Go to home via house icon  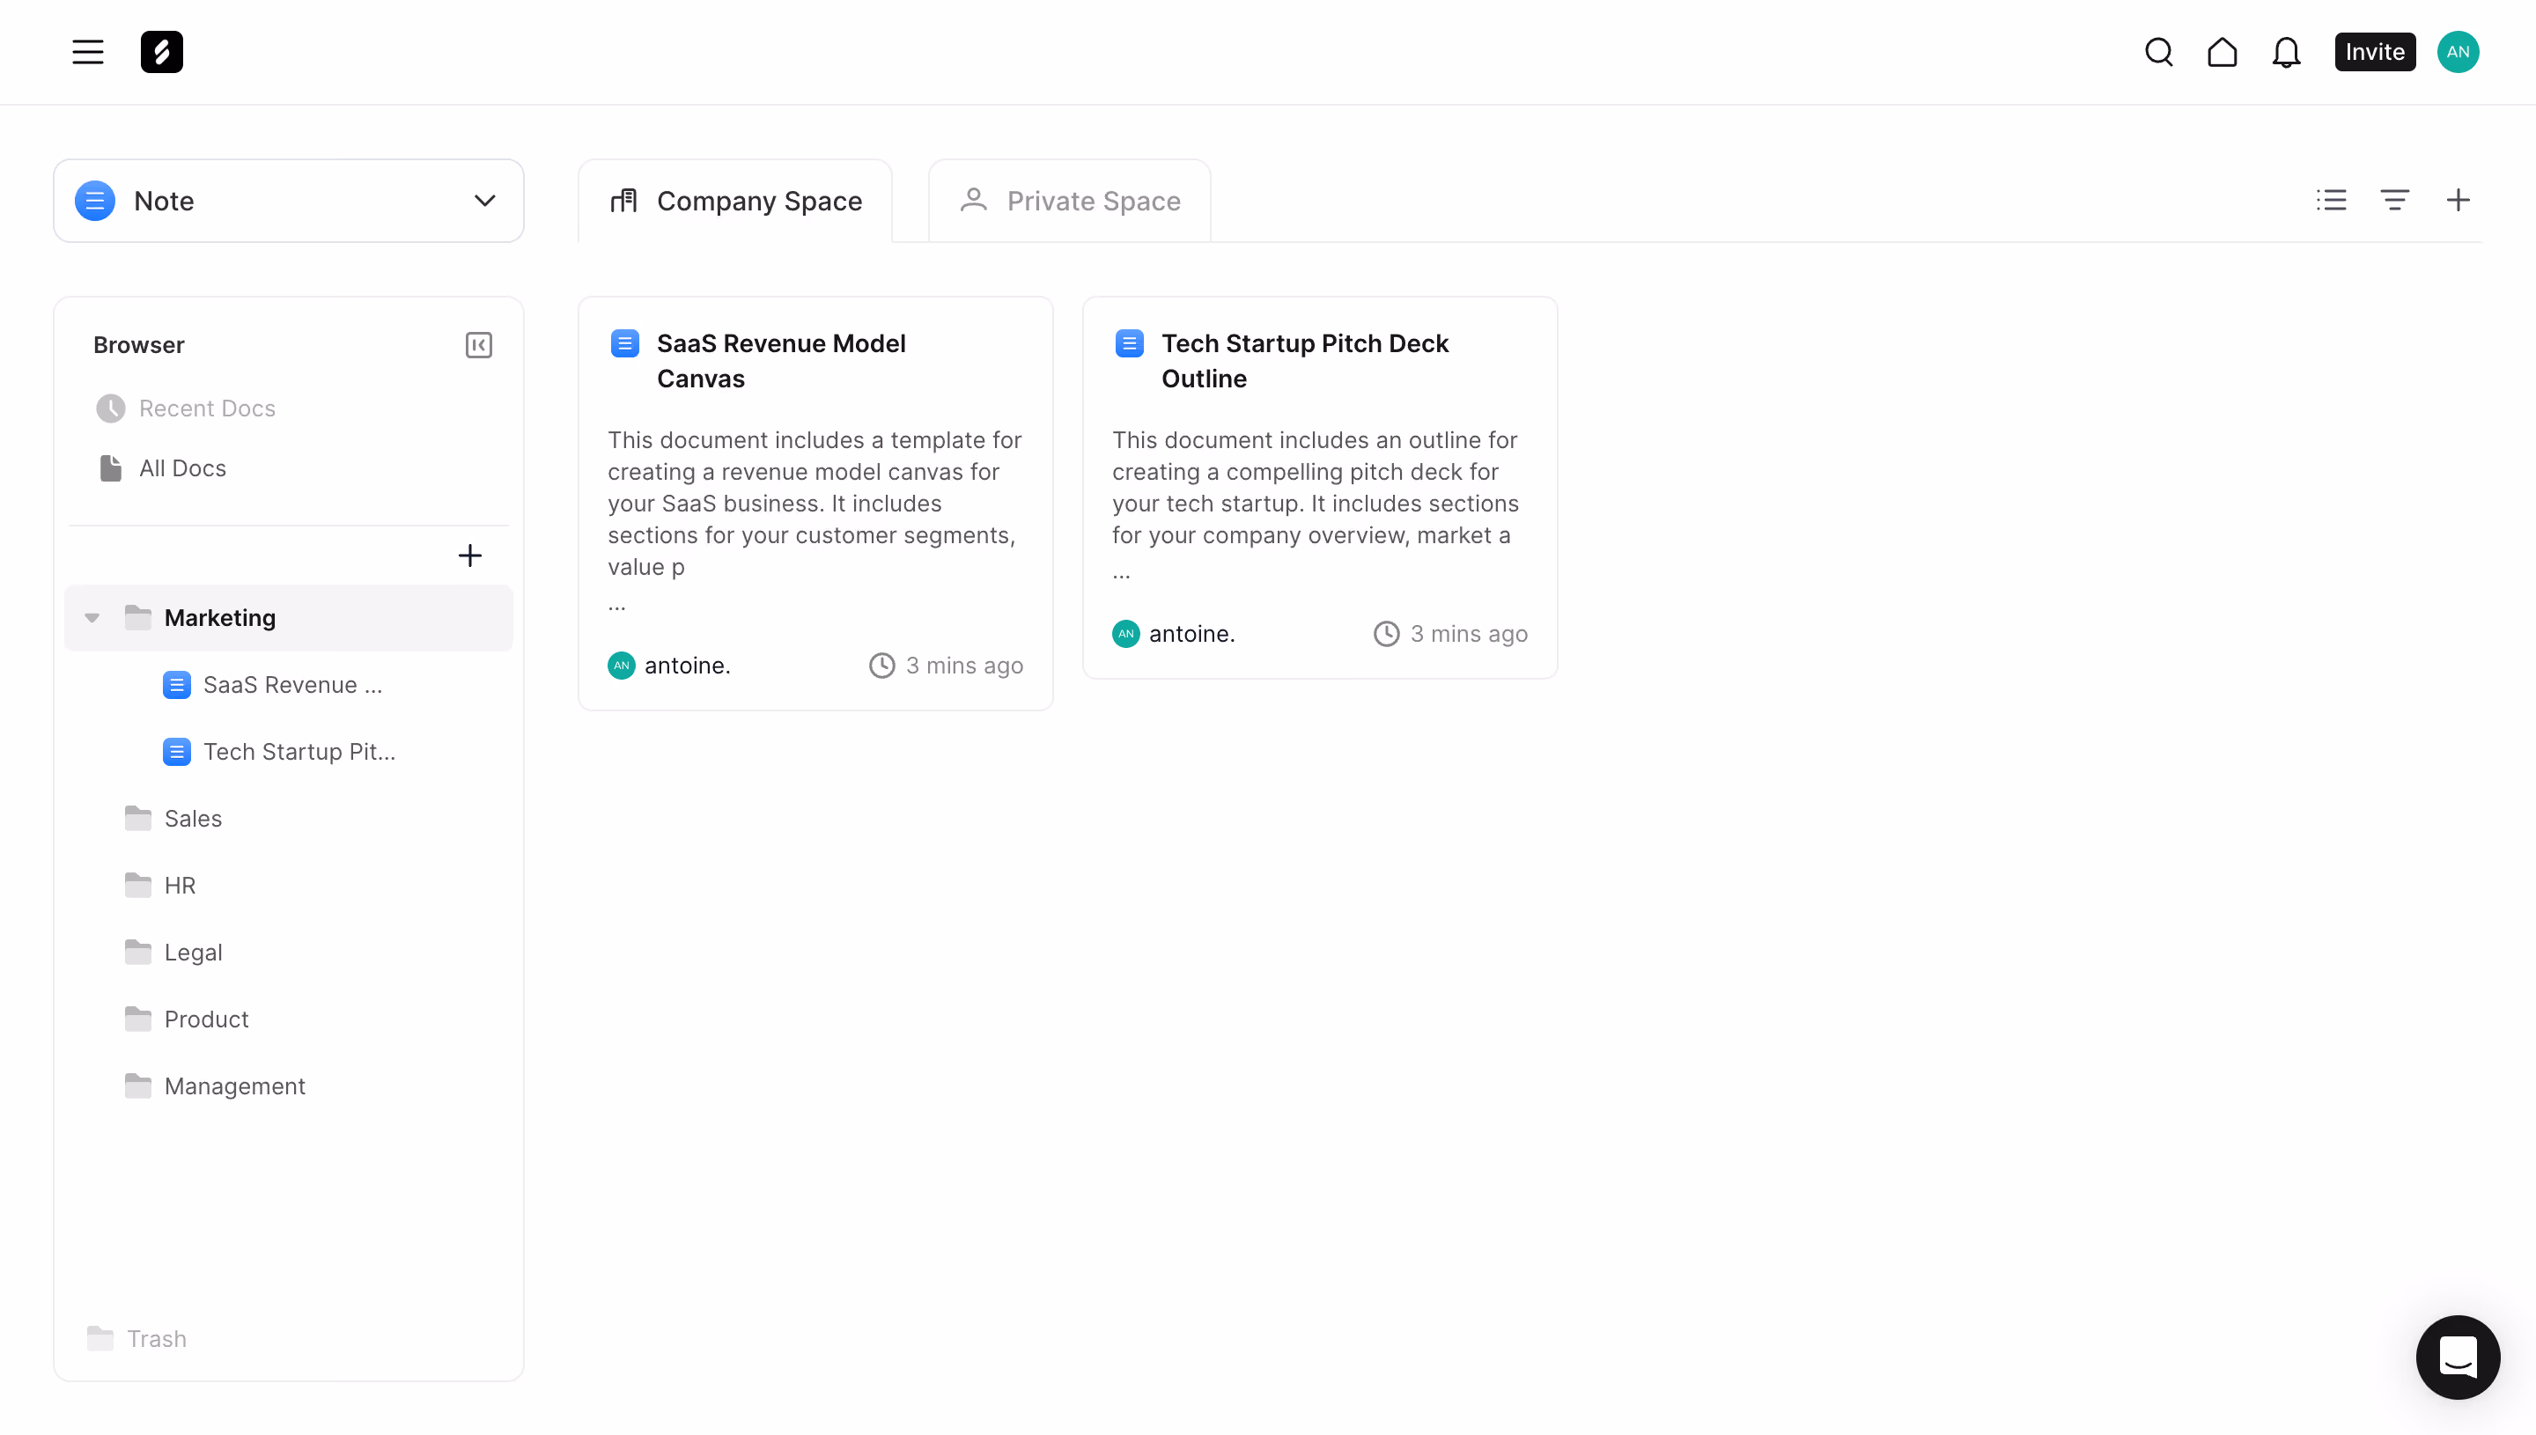pyautogui.click(x=2222, y=52)
